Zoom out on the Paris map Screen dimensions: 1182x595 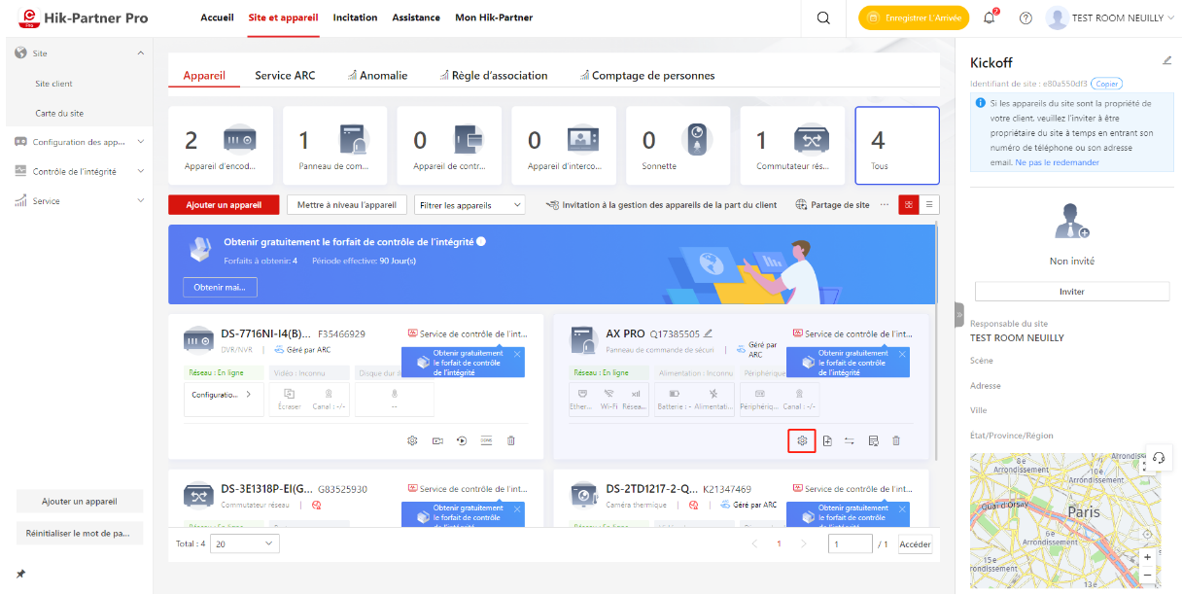pos(1148,575)
